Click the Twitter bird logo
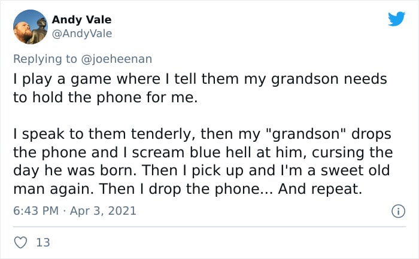This screenshot has height=259, width=419. (x=396, y=19)
